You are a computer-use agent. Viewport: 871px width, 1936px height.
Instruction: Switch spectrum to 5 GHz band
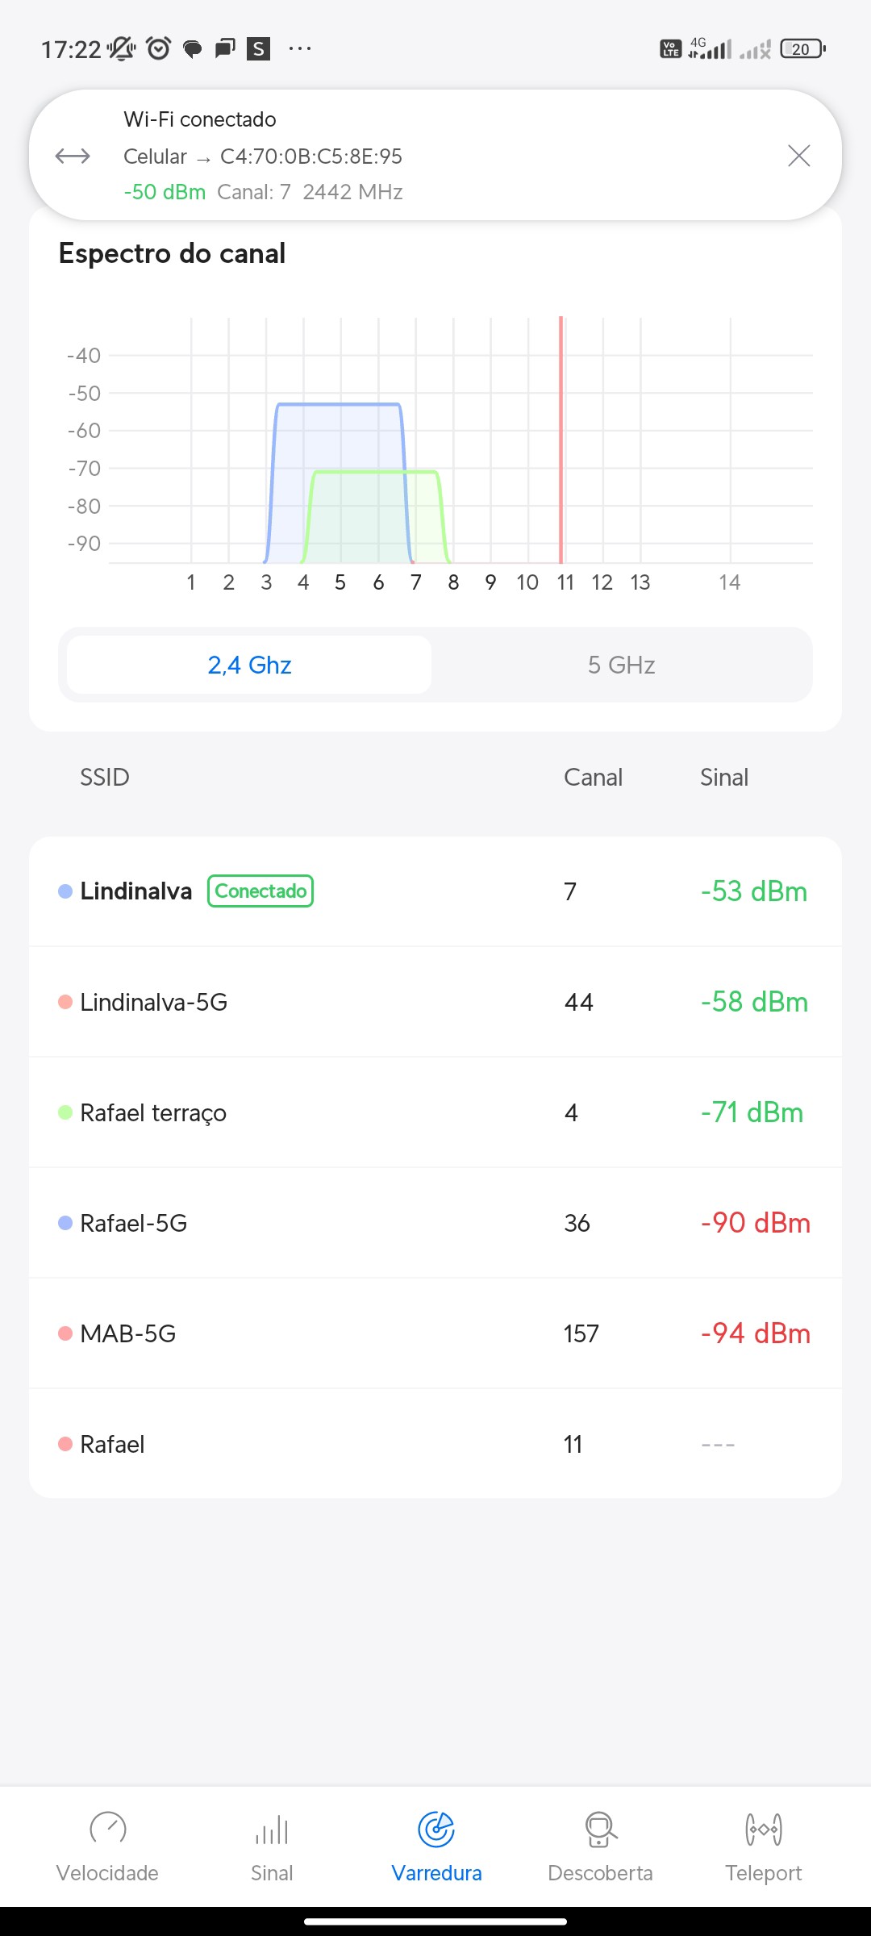tap(621, 665)
